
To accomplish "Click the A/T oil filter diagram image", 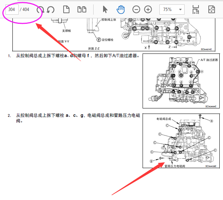I will 181,81.
